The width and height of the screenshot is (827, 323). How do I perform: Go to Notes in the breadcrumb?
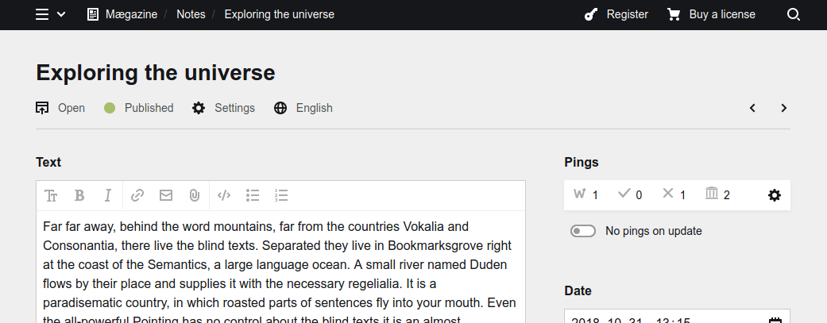tap(191, 14)
